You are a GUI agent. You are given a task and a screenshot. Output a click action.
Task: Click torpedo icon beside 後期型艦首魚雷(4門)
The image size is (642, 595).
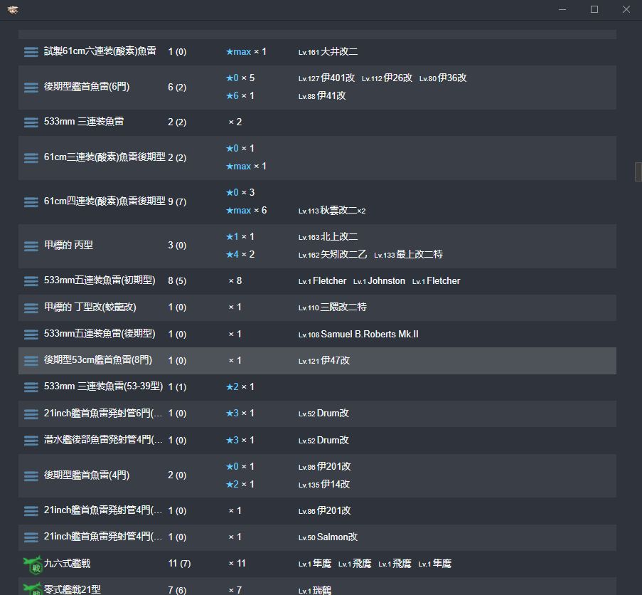pyautogui.click(x=31, y=475)
